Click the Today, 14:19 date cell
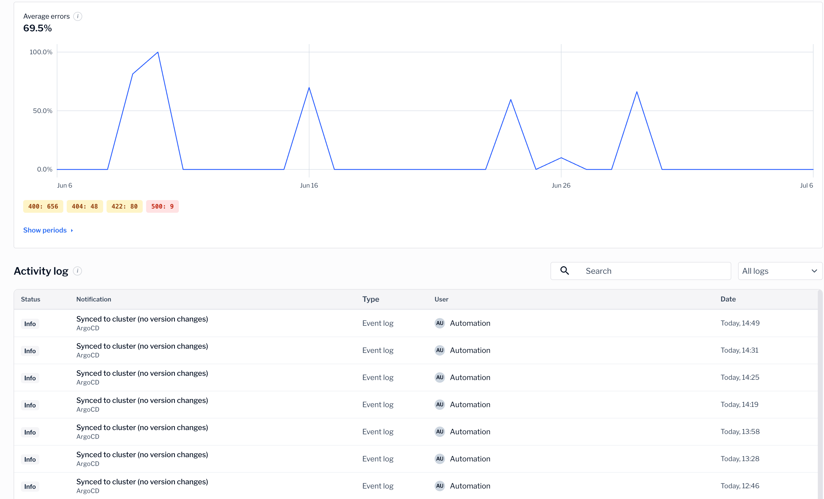This screenshot has height=499, width=824. point(740,404)
